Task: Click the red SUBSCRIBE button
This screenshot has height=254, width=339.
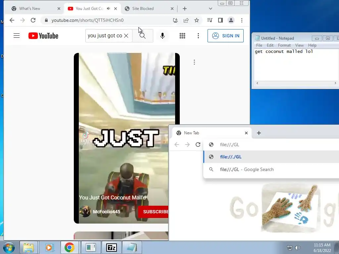Action: [153, 212]
